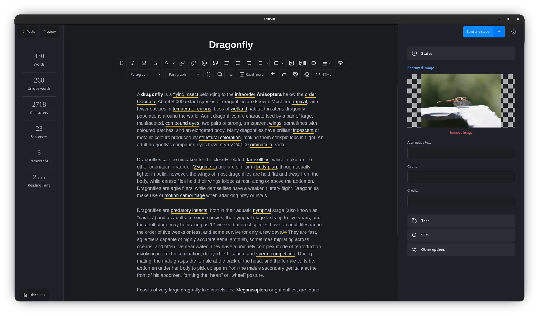Expand the Status section

pyautogui.click(x=461, y=53)
